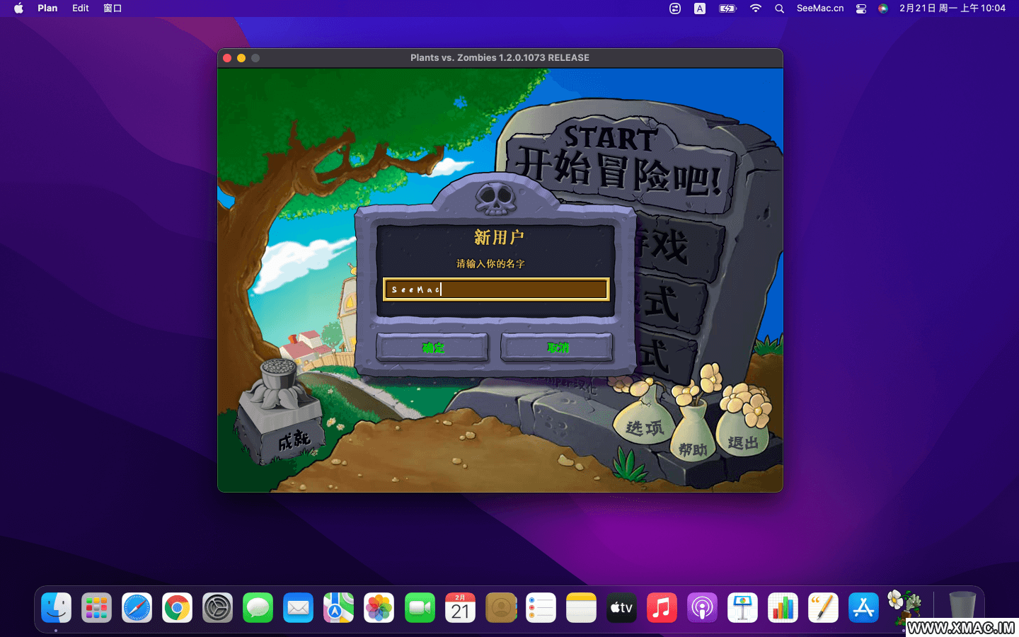Open the Wi-Fi status menu
The image size is (1019, 637).
pos(756,8)
